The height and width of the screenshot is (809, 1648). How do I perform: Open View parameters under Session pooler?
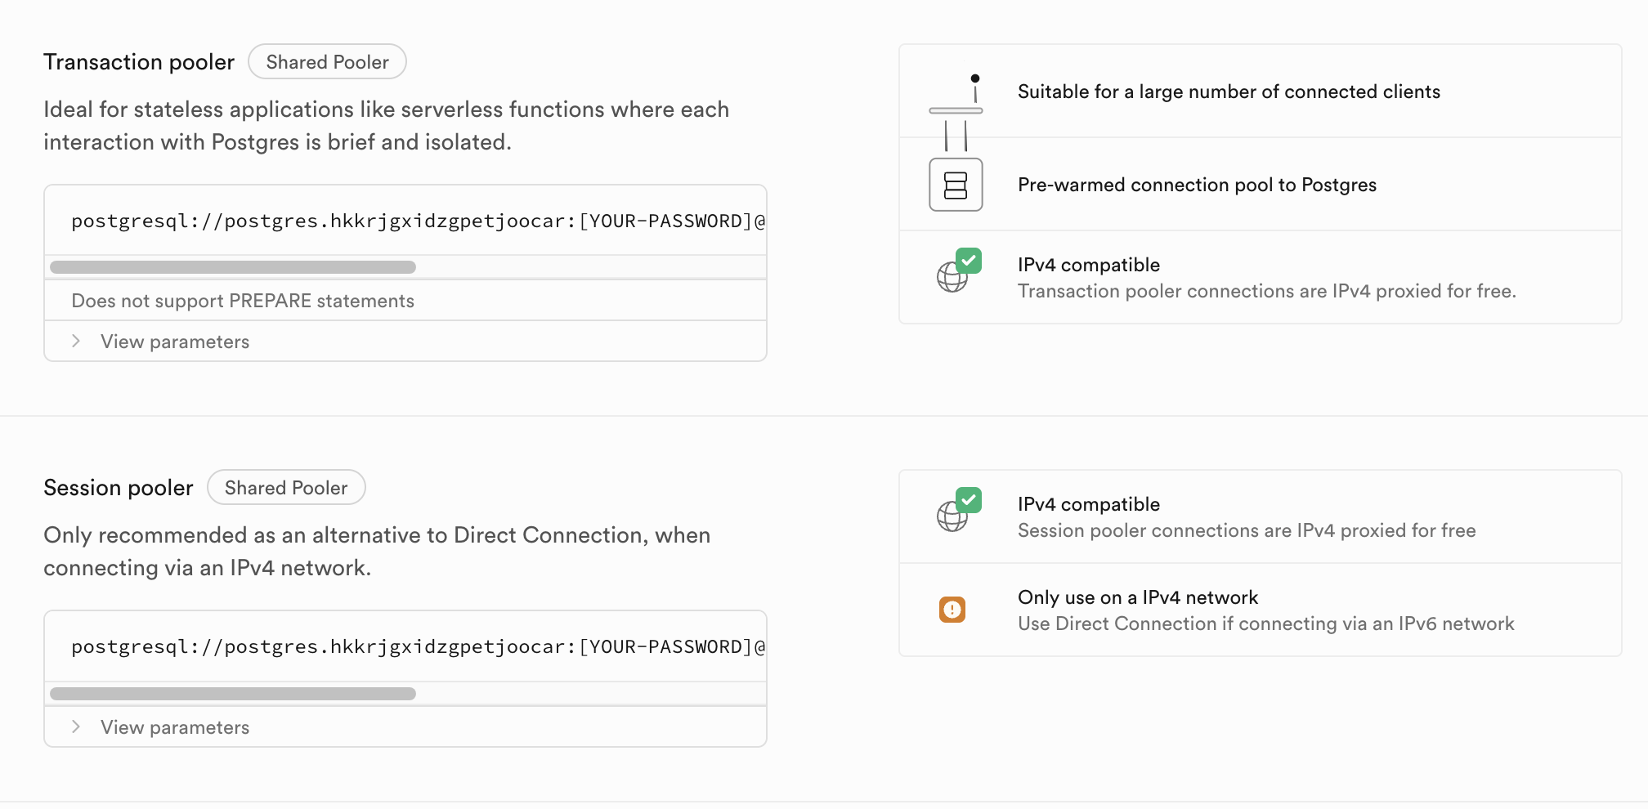(175, 727)
